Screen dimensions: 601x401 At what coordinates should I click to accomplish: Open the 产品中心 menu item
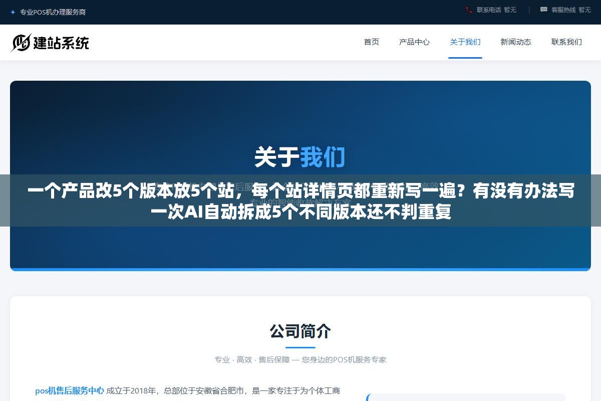[x=414, y=42]
